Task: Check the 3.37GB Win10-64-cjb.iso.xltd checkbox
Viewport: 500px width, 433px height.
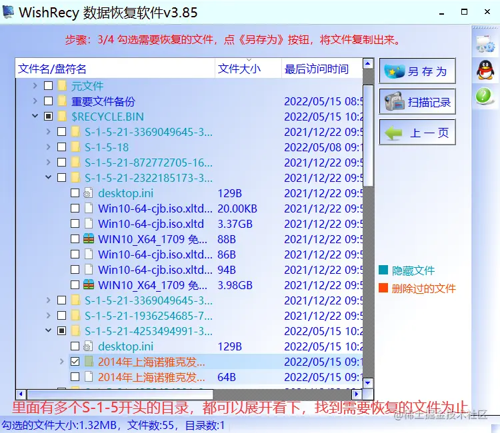Action: pos(75,223)
